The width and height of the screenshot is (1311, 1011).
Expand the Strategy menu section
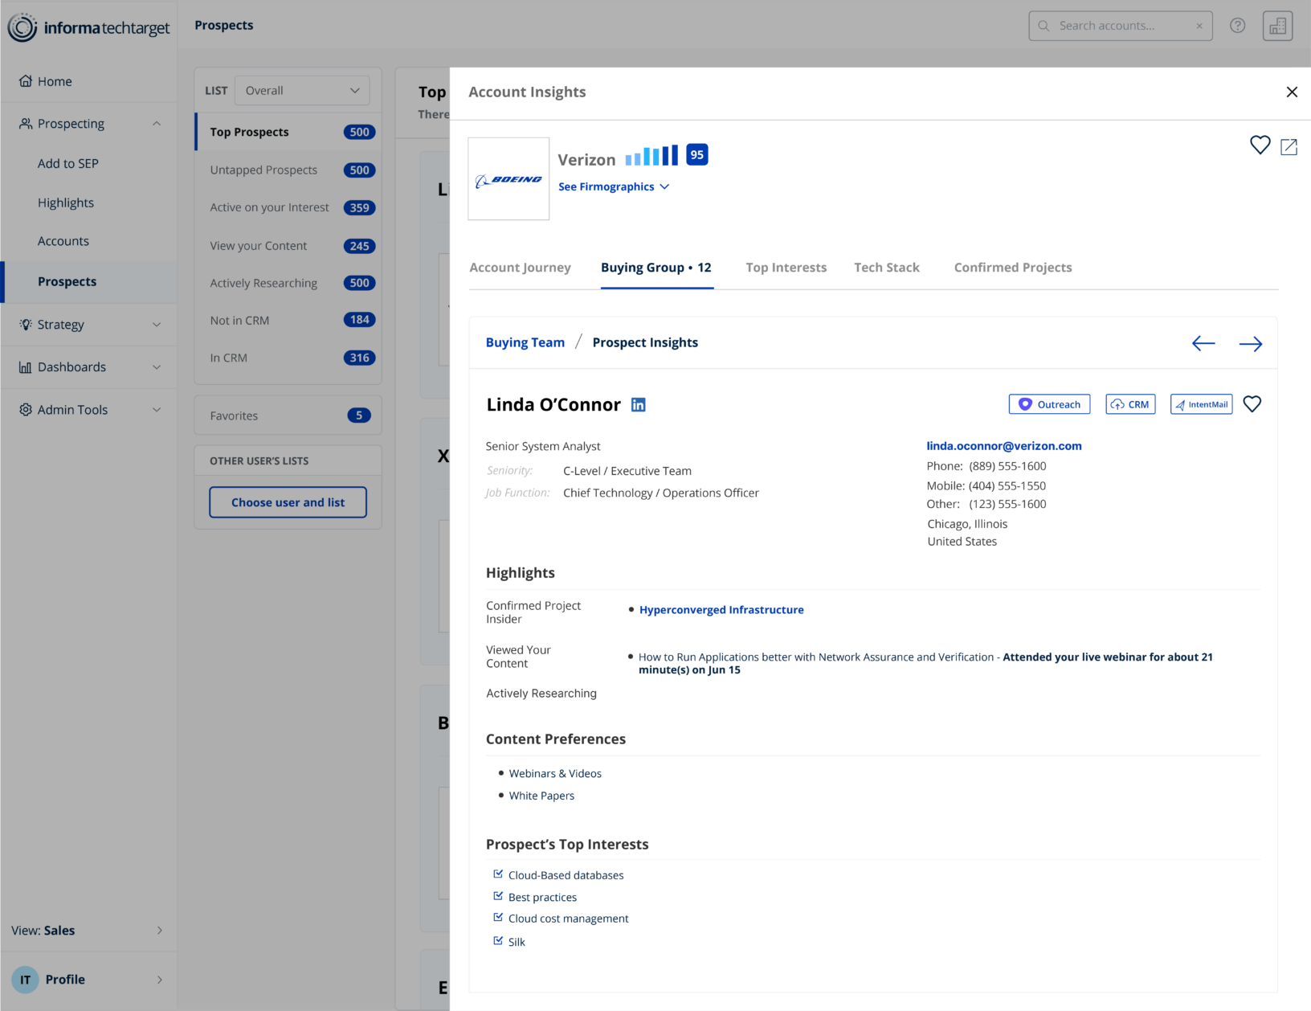[x=88, y=325]
